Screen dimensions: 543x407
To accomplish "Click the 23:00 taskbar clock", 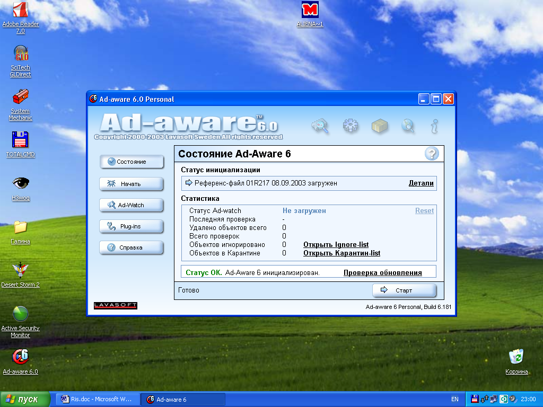I will pyautogui.click(x=528, y=399).
